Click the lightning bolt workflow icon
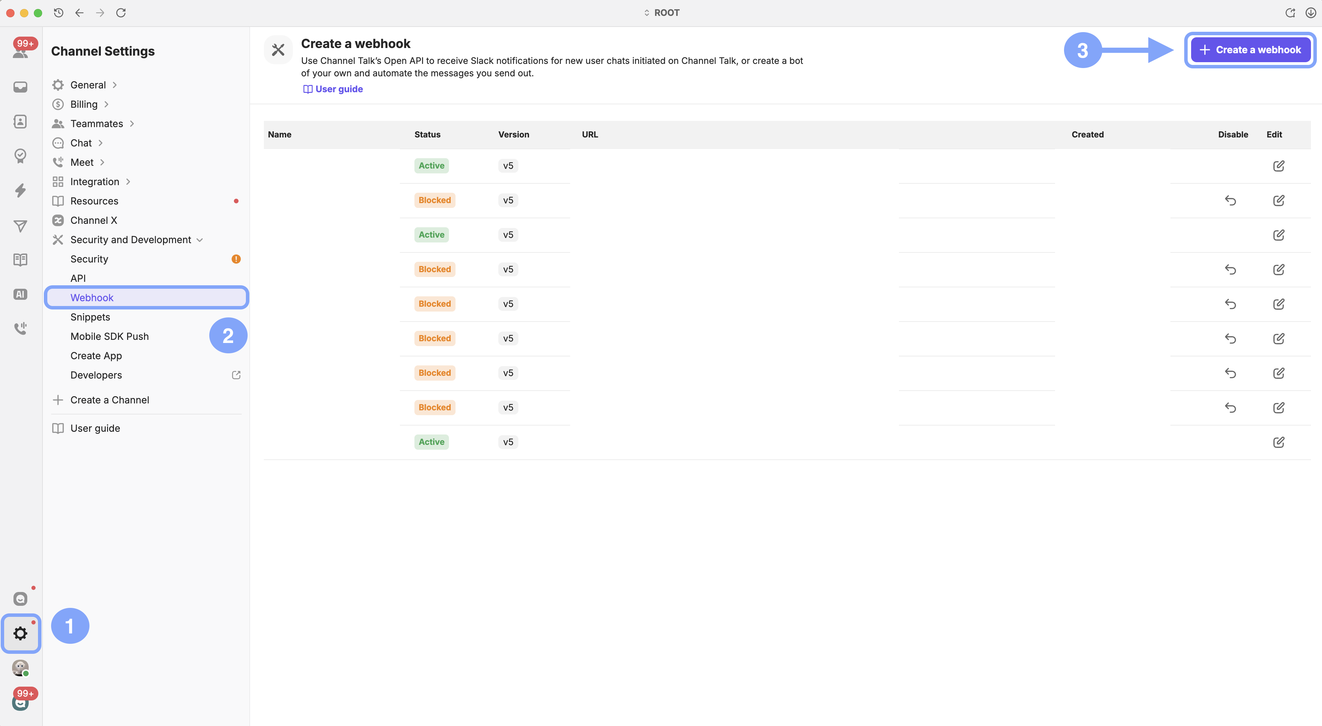Viewport: 1322px width, 726px height. [x=20, y=190]
